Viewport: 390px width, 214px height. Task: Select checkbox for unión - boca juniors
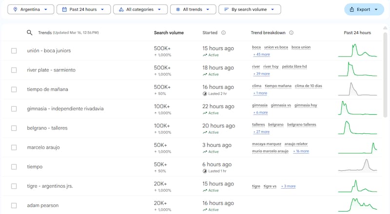tap(14, 51)
